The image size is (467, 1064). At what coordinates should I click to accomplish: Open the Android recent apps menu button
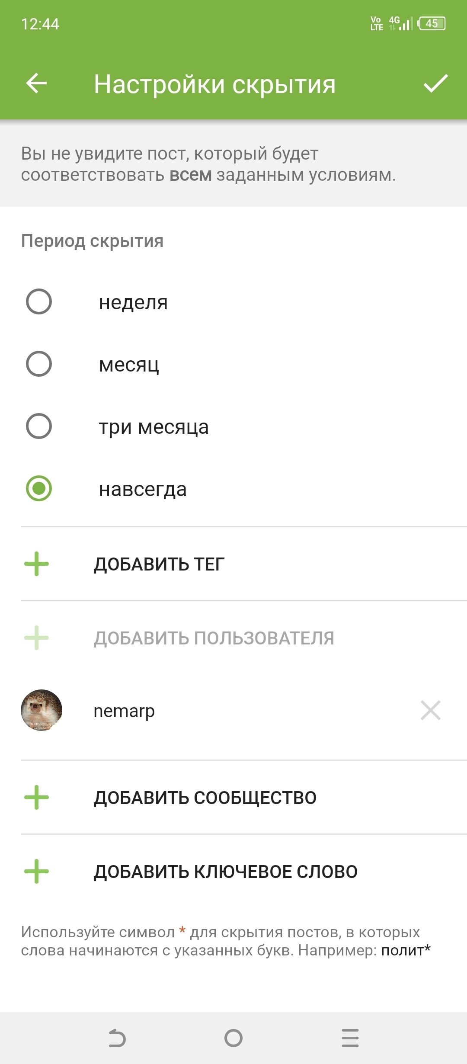(x=350, y=1038)
